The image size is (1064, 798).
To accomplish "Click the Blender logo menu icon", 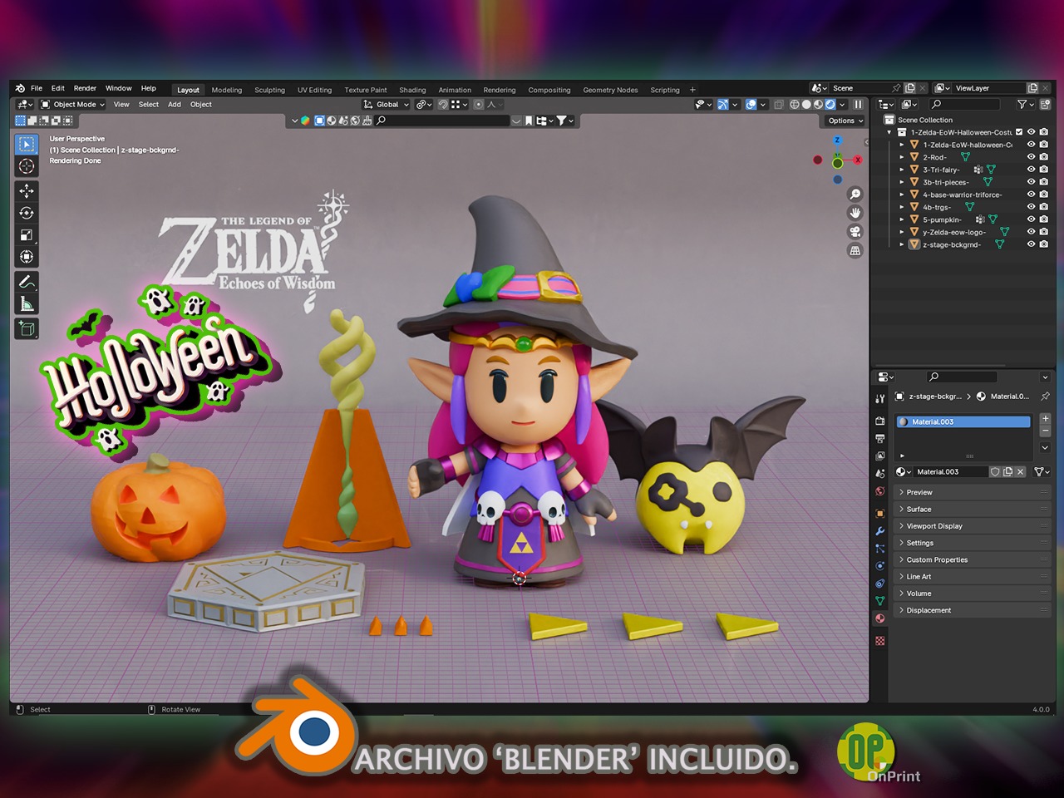I will click(20, 88).
